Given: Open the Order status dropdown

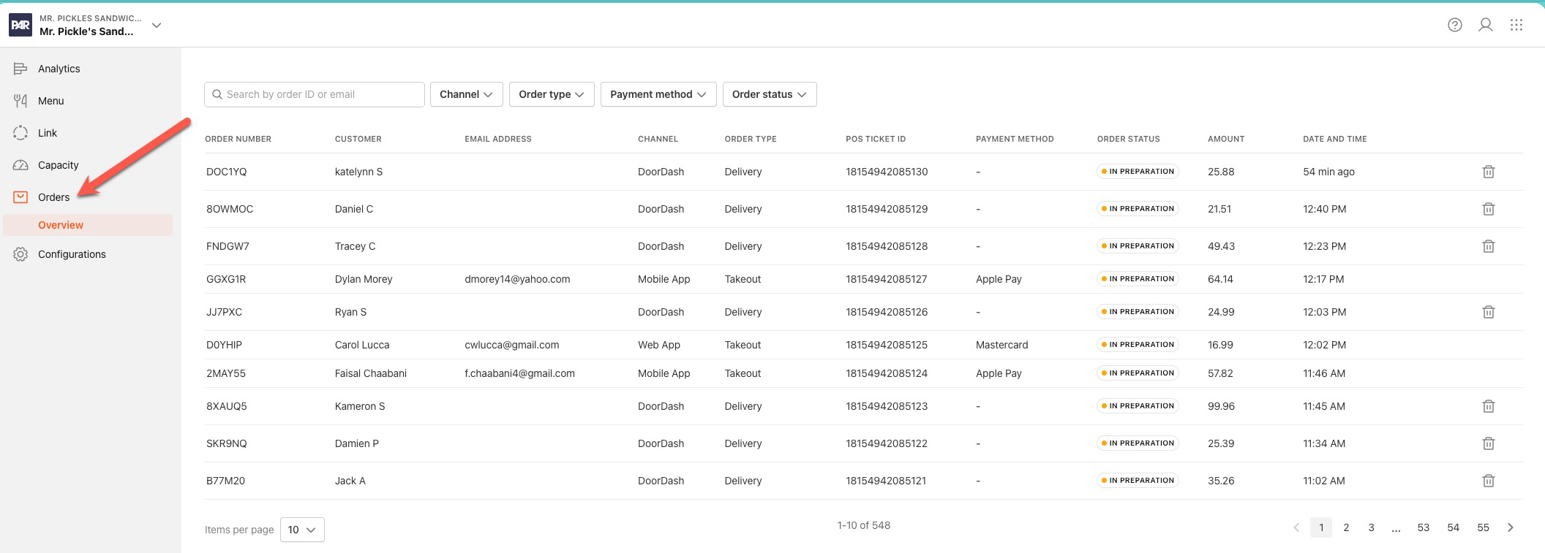Looking at the screenshot, I should pyautogui.click(x=769, y=94).
